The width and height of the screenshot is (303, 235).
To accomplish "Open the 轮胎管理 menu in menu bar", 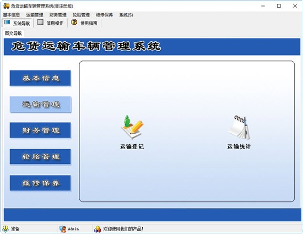I will point(81,15).
